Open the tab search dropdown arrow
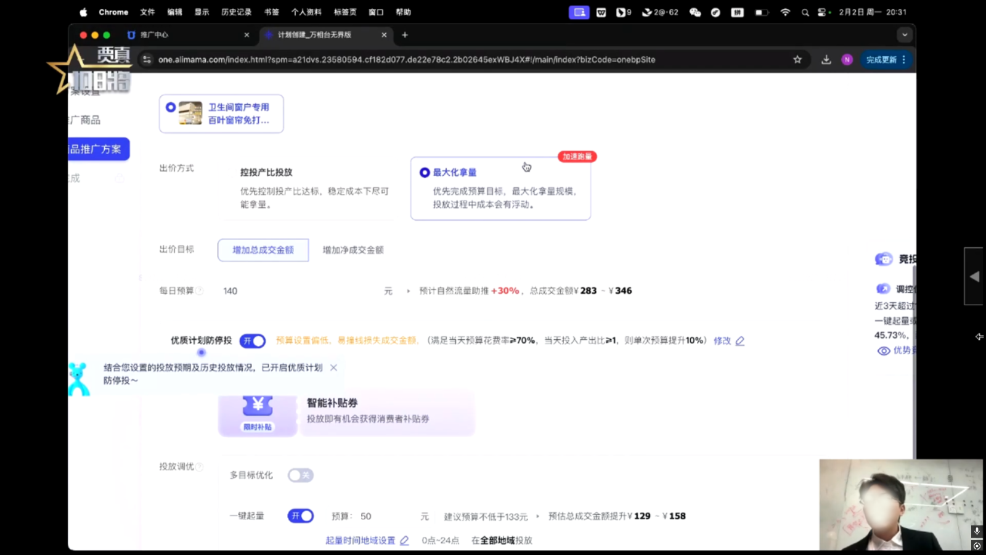The height and width of the screenshot is (555, 986). pyautogui.click(x=905, y=35)
